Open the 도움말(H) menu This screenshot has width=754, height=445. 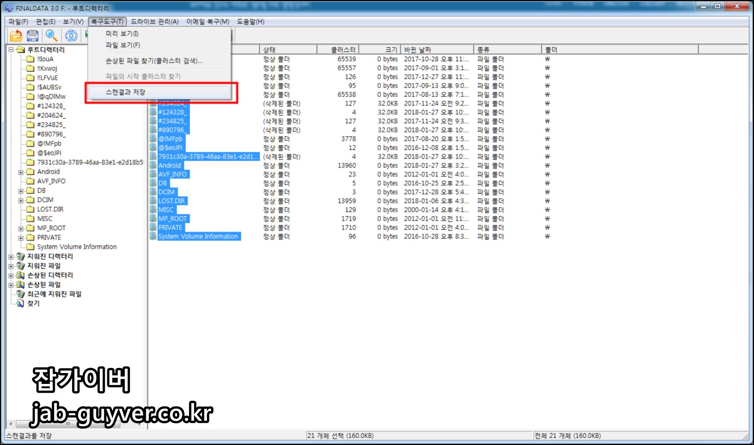point(250,21)
